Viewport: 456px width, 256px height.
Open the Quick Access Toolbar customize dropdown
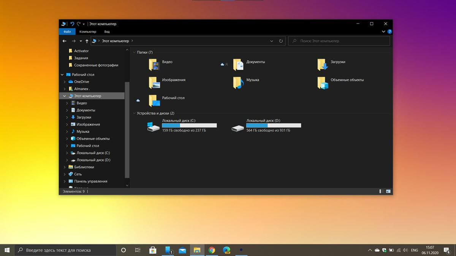(84, 24)
